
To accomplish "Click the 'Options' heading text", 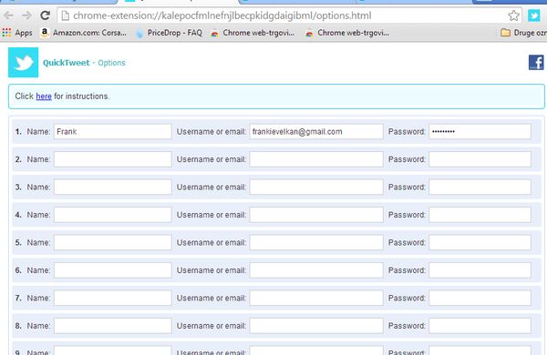I will coord(111,63).
